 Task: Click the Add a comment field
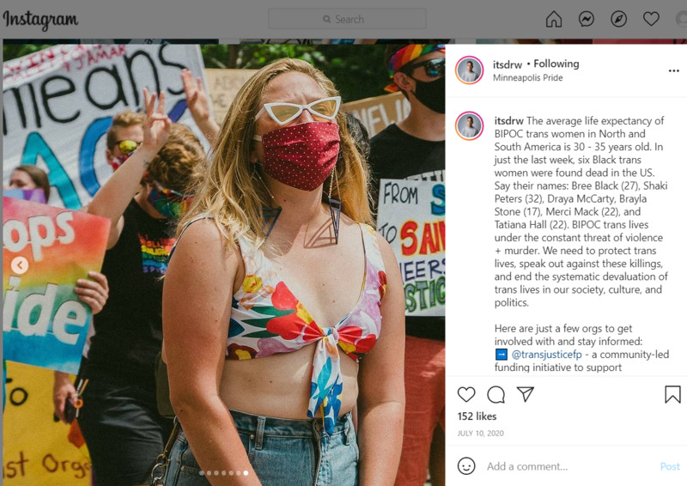click(x=569, y=466)
